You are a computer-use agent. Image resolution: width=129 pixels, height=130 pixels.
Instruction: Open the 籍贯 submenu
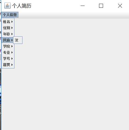point(8,65)
